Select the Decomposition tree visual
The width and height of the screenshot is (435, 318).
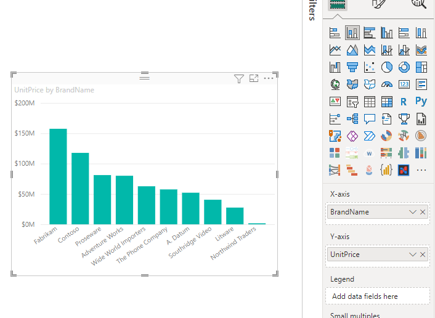coord(352,119)
